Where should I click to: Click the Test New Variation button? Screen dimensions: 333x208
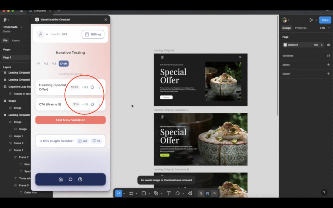70,120
